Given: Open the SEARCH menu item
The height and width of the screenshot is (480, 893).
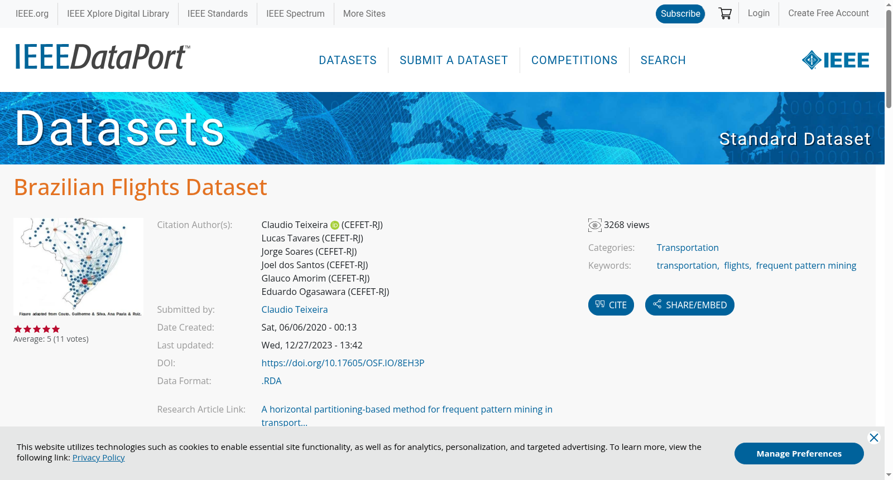Looking at the screenshot, I should coord(663,60).
